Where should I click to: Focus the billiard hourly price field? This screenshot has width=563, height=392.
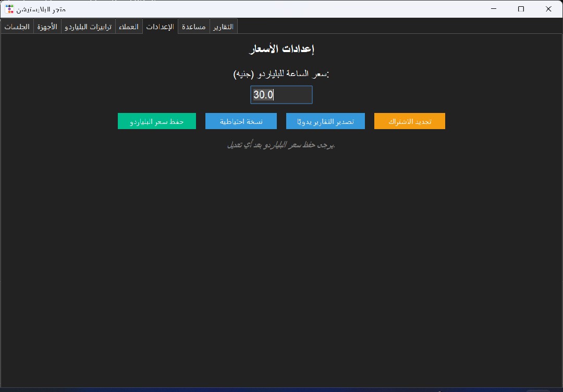click(x=281, y=95)
